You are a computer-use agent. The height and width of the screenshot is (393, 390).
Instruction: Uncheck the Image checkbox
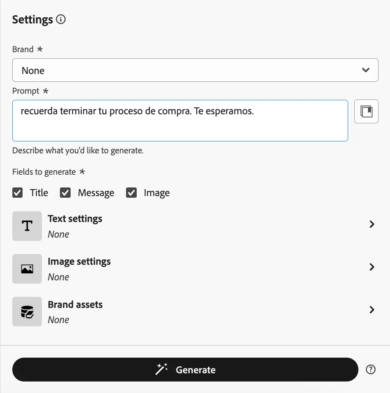pyautogui.click(x=131, y=193)
